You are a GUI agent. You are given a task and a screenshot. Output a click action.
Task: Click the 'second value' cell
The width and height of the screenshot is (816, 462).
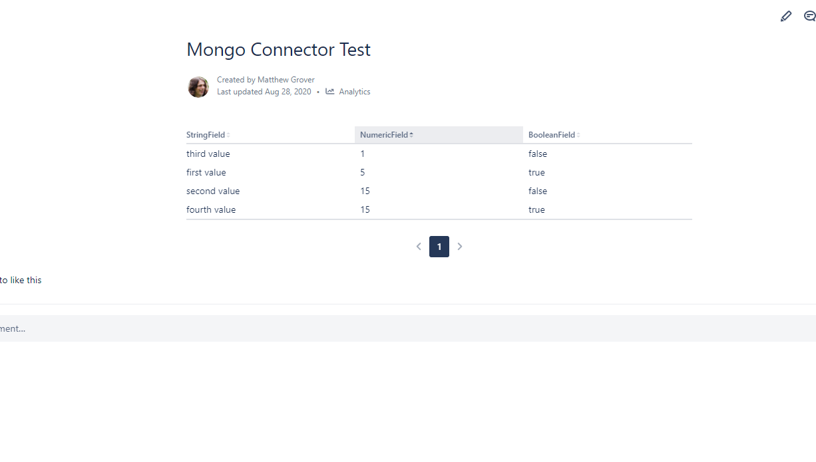click(213, 191)
